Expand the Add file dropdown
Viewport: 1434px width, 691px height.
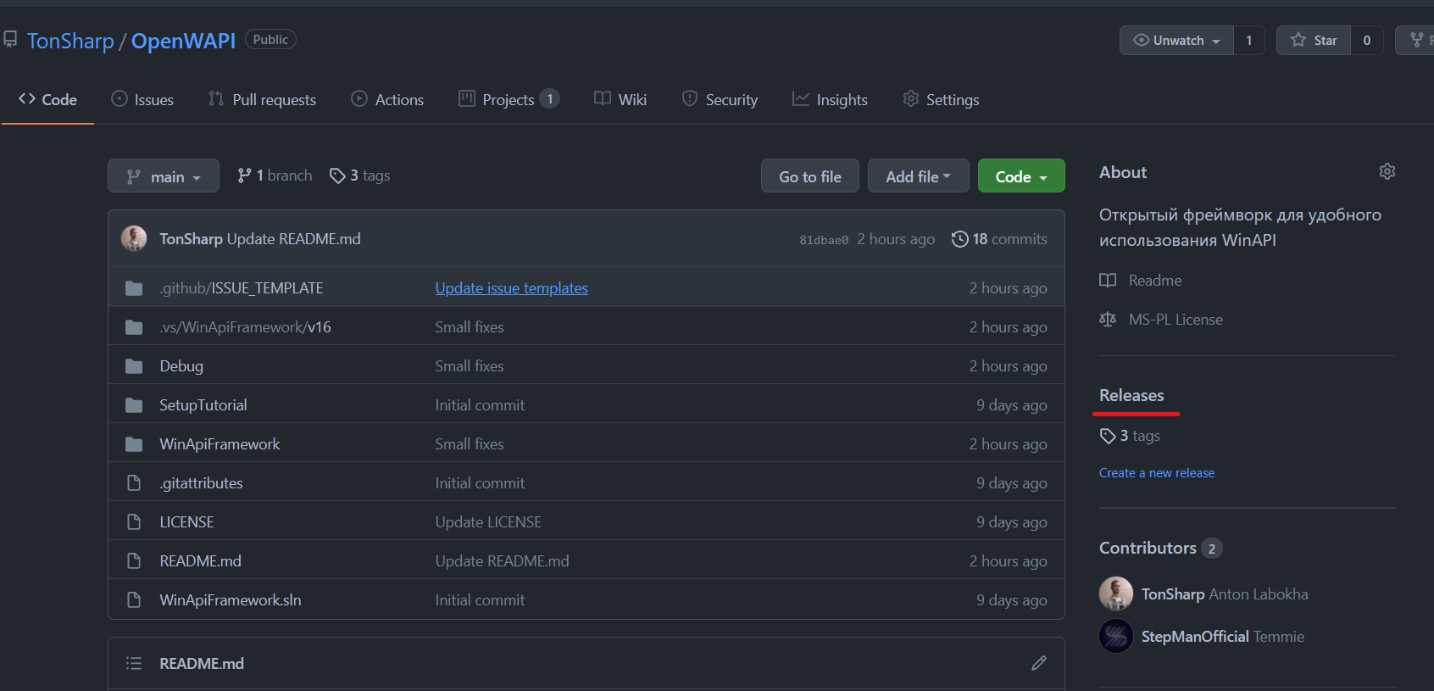[918, 176]
